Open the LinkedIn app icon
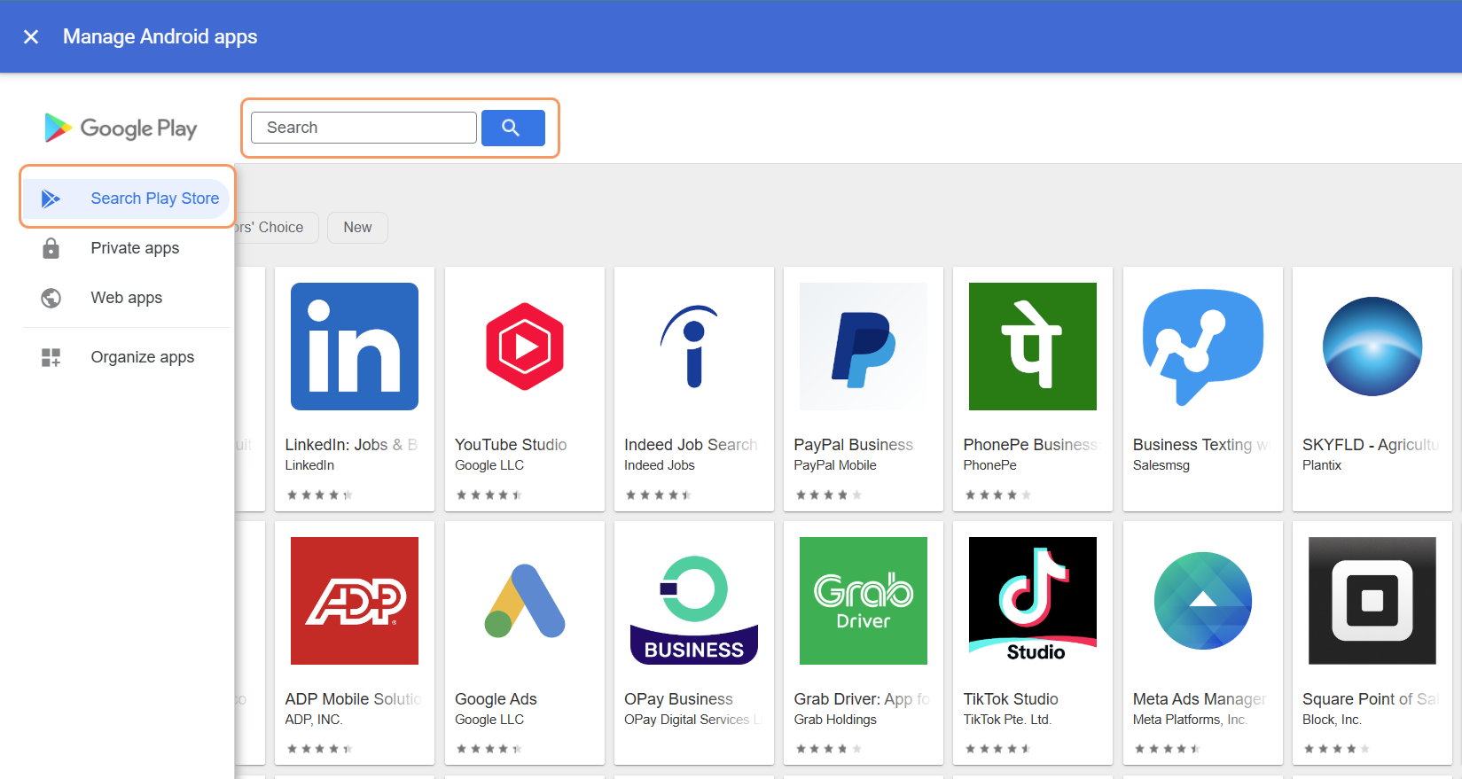1462x779 pixels. [354, 347]
